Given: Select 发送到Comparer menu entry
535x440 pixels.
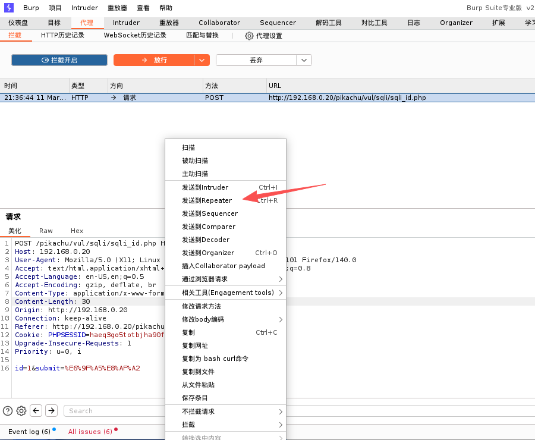Looking at the screenshot, I should click(225, 227).
